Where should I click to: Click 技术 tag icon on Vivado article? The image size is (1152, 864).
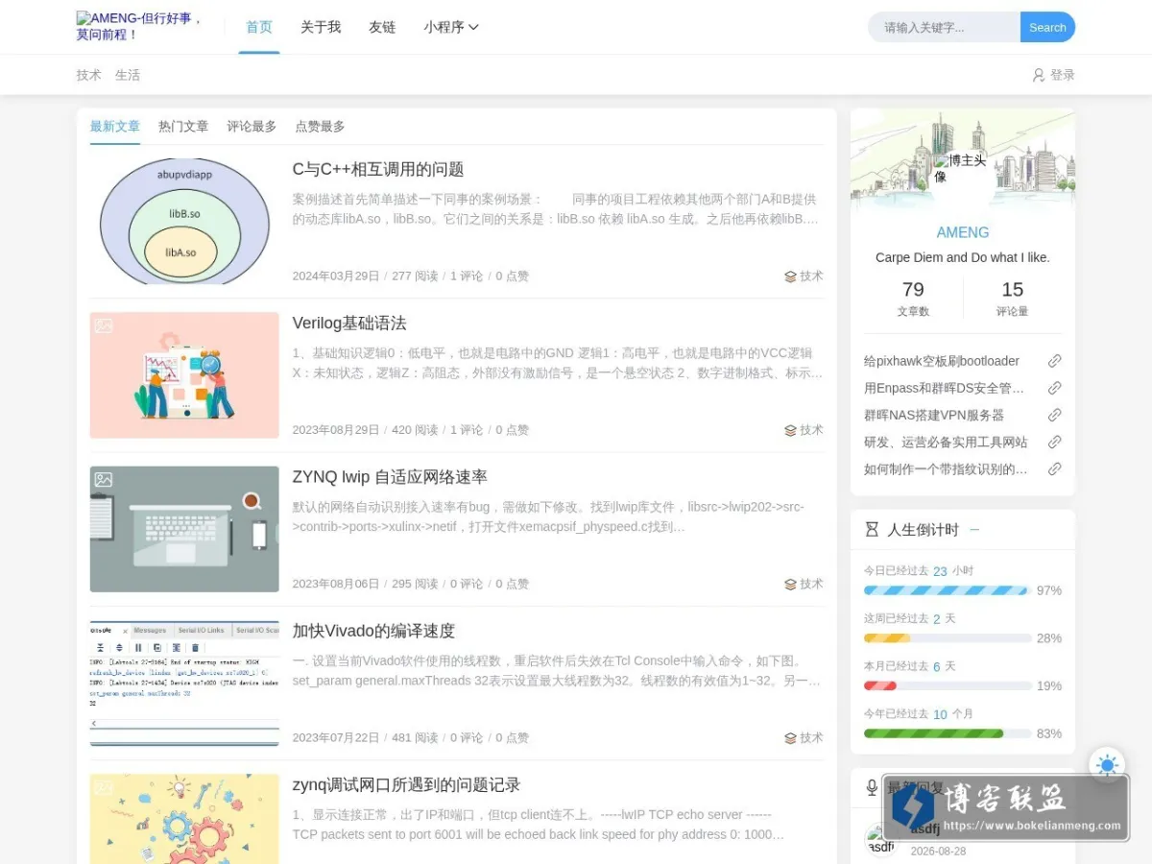pyautogui.click(x=790, y=738)
